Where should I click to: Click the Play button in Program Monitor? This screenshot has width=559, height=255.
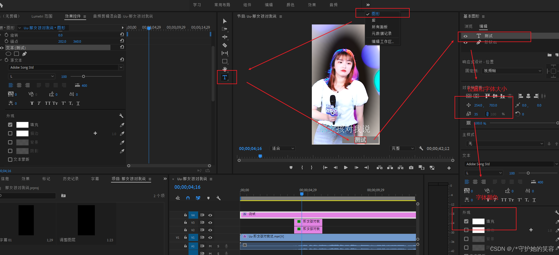[346, 168]
